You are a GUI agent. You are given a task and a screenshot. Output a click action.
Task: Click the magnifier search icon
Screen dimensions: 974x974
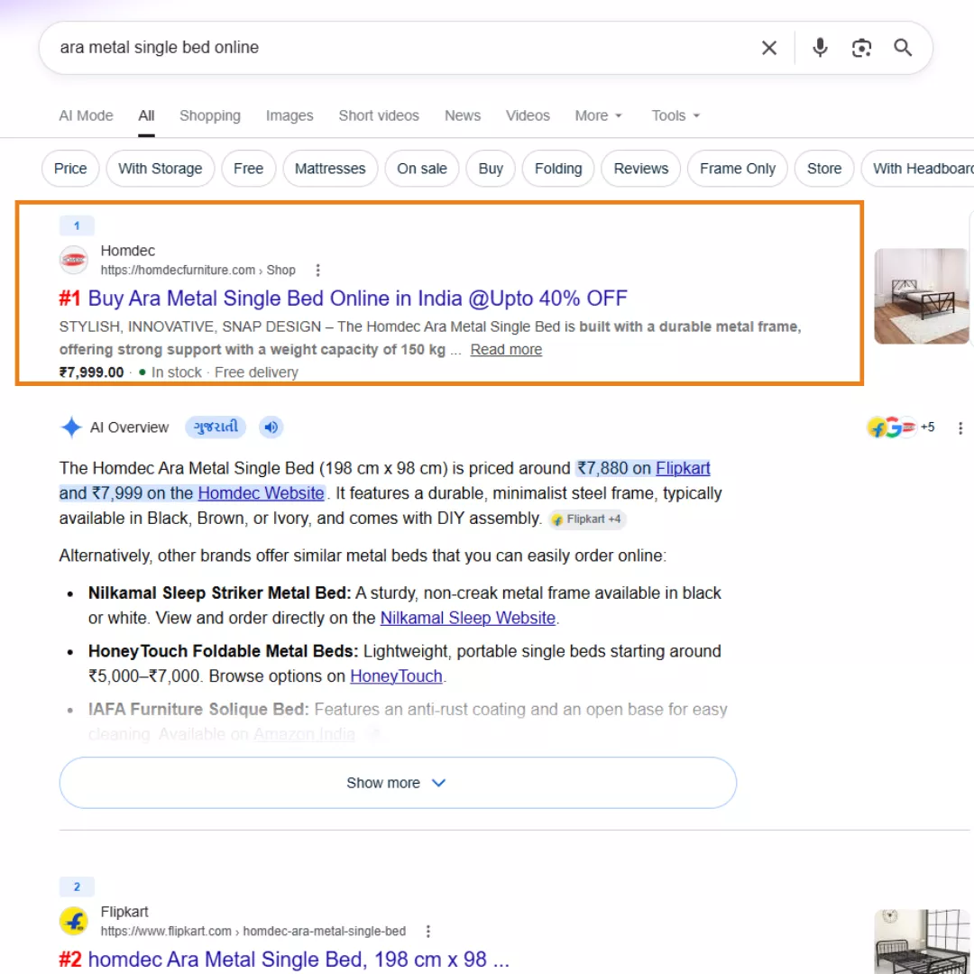tap(903, 48)
